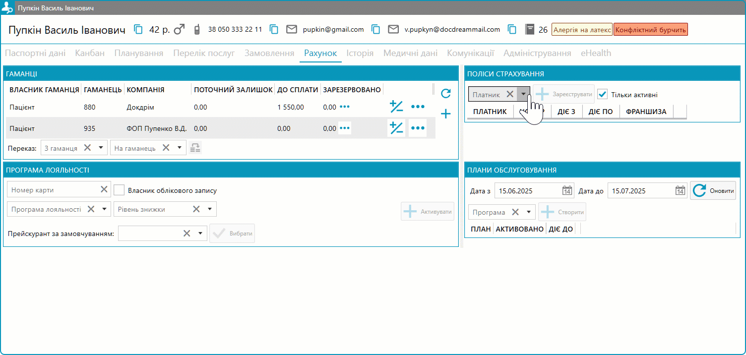Click the refresh wallets icon
746x355 pixels.
pos(445,93)
